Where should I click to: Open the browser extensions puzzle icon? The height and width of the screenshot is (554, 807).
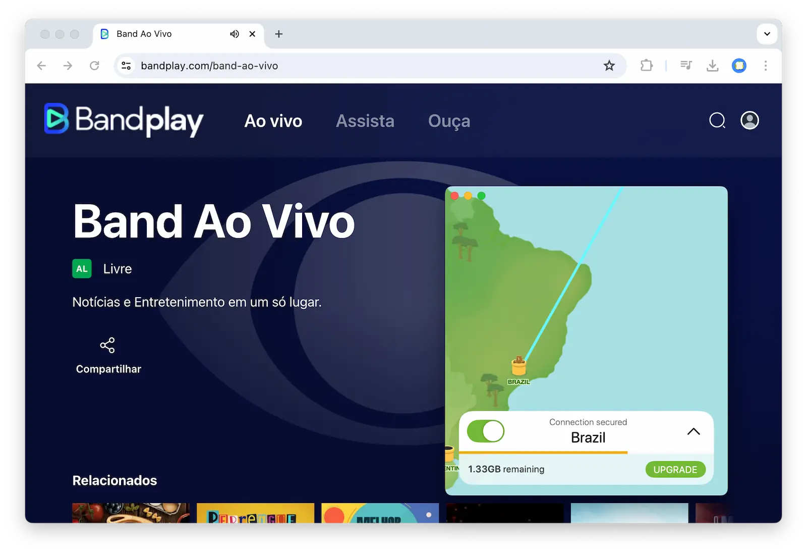(647, 66)
